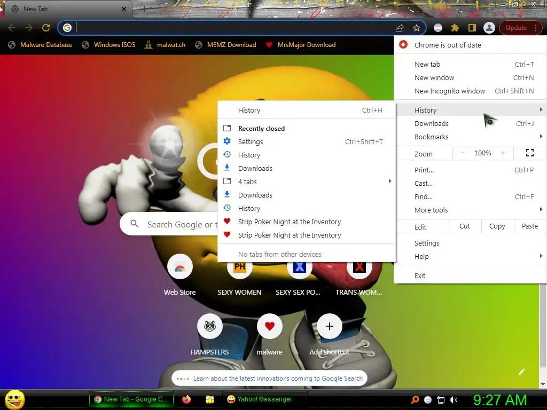Click the Chrome is out of date notice
547x410 pixels.
point(470,45)
